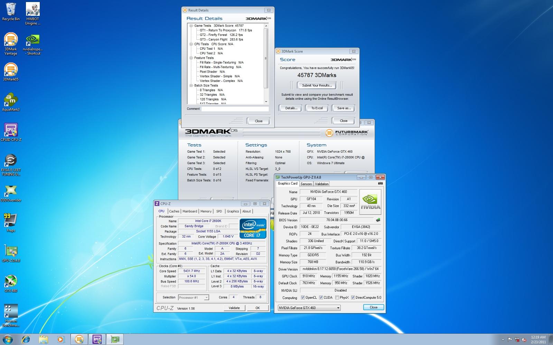Launch D3DOverrider desktop shortcut
The height and width of the screenshot is (345, 553).
click(11, 193)
